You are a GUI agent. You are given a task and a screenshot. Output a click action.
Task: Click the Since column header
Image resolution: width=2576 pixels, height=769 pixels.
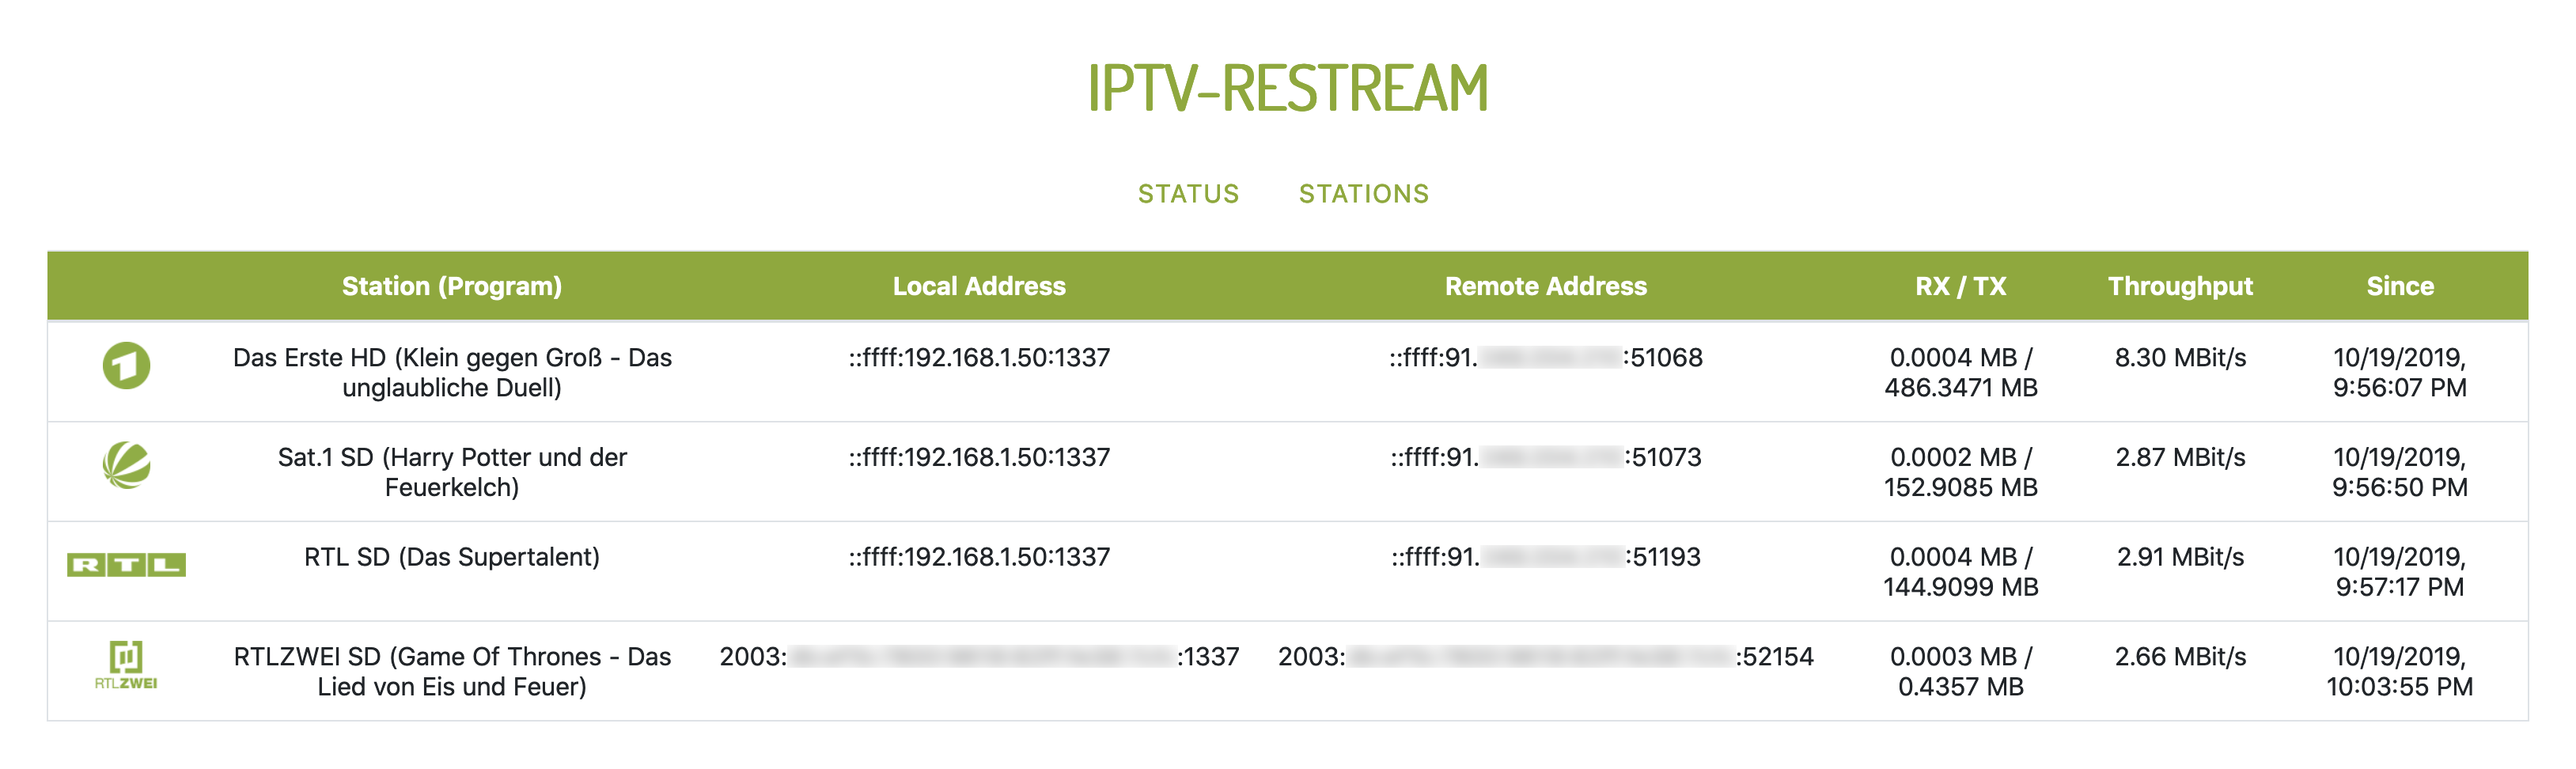pyautogui.click(x=2399, y=287)
